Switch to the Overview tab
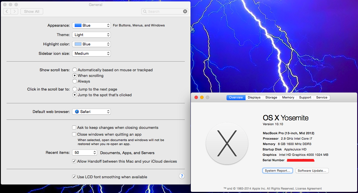Screen dimensions: 358x193 point(236,97)
